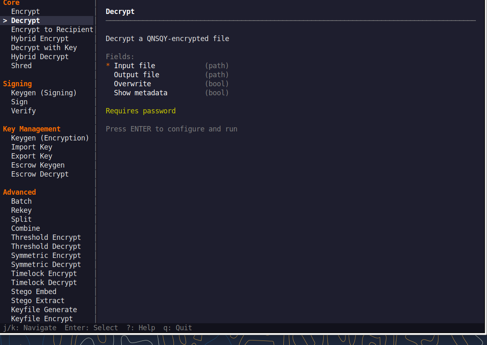The width and height of the screenshot is (487, 345).
Task: Click the 'j/k: Navigate' status hint
Action: point(30,328)
